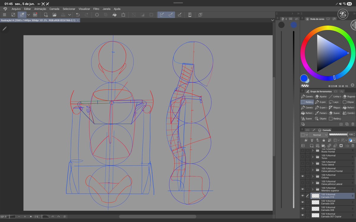356x222 pixels.
Task: Select the Régua tool button
Action: click(334, 108)
